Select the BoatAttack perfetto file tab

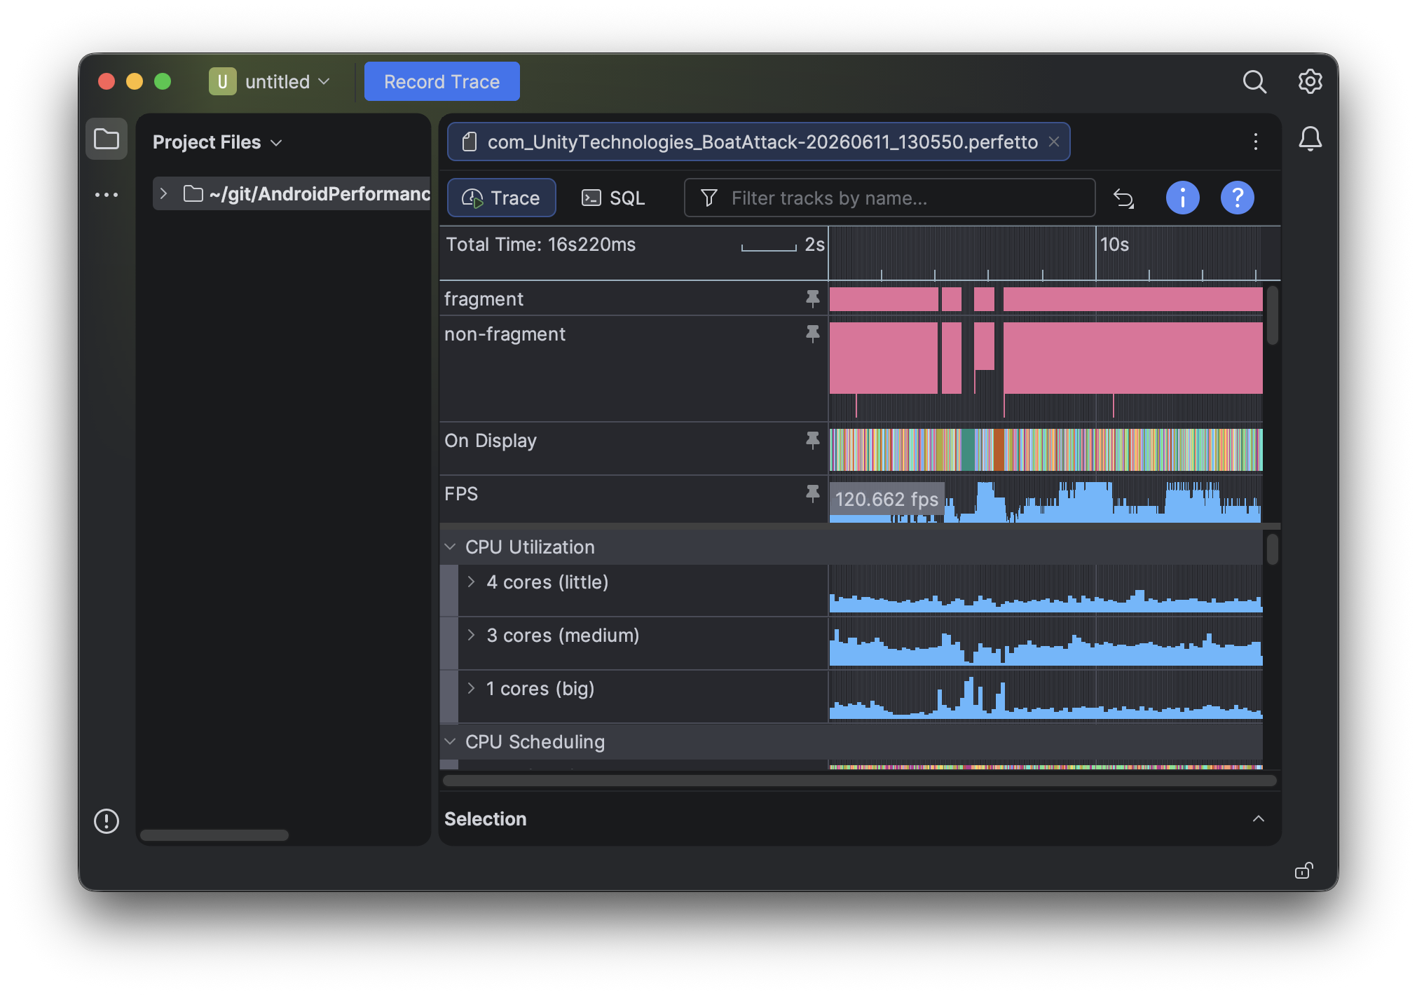[x=758, y=142]
